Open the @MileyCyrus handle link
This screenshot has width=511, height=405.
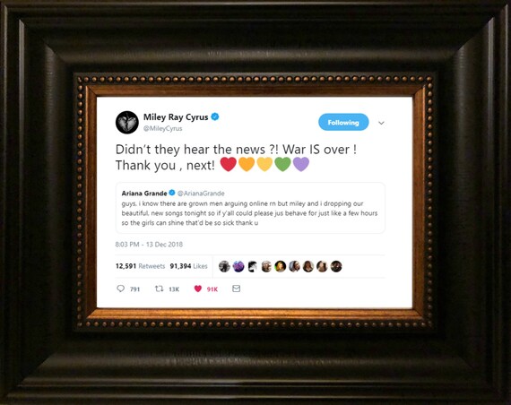click(163, 128)
